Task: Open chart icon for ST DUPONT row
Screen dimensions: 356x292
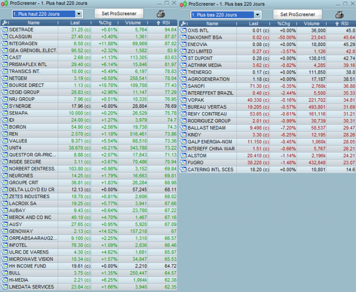Action: point(183,58)
